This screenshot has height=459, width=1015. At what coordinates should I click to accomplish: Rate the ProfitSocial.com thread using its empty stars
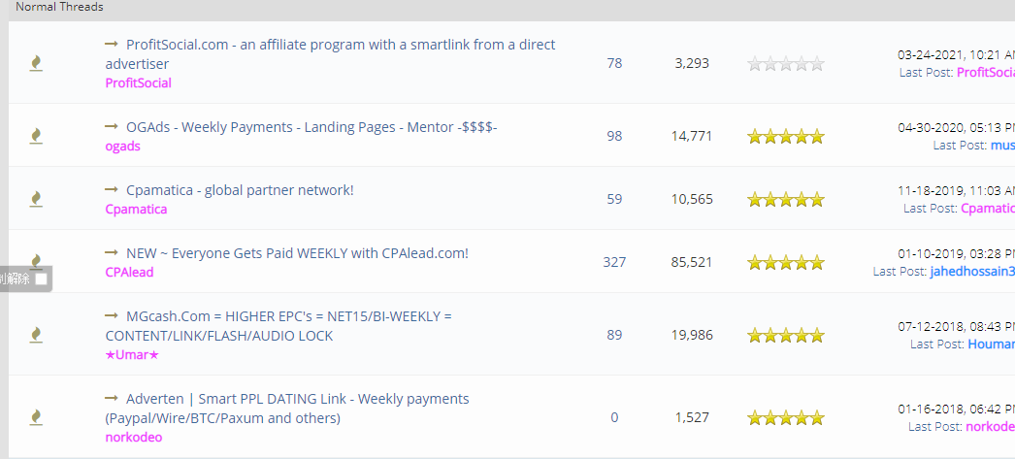coord(786,63)
